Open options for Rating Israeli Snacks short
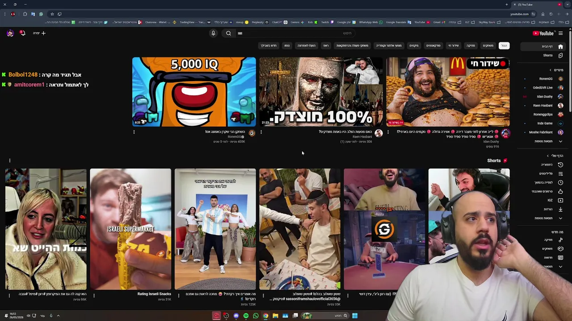Screen dimensions: 572x321 (x=94, y=295)
